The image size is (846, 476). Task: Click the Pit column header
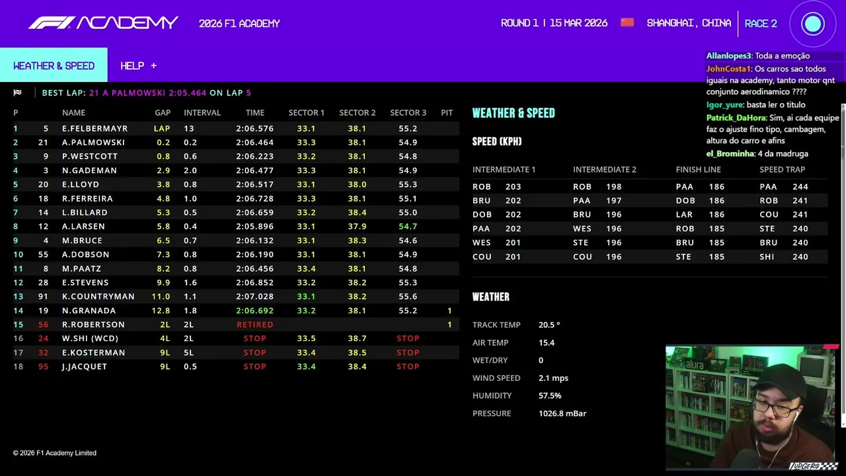447,112
